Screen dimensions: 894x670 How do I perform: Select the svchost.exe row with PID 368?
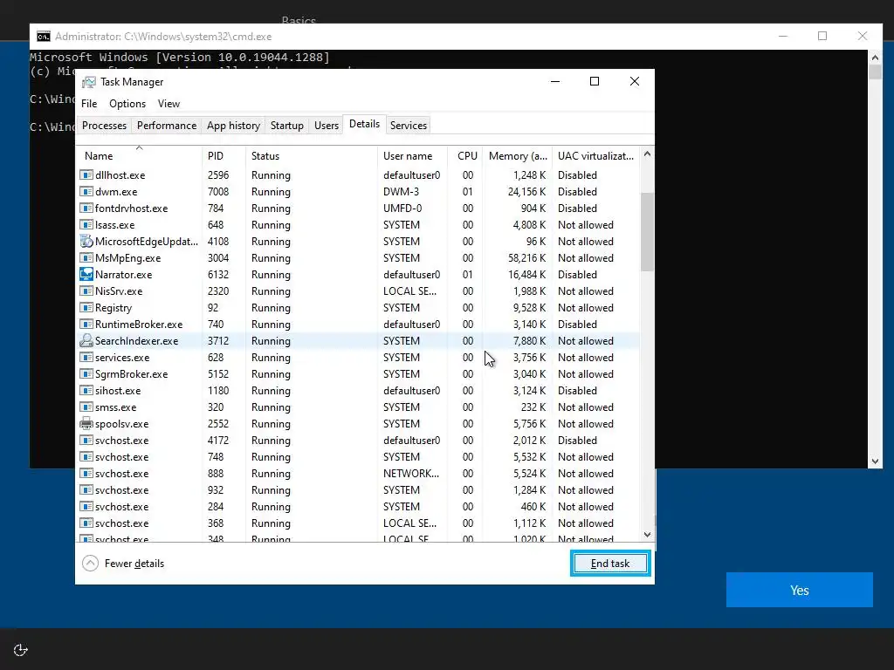pos(358,523)
